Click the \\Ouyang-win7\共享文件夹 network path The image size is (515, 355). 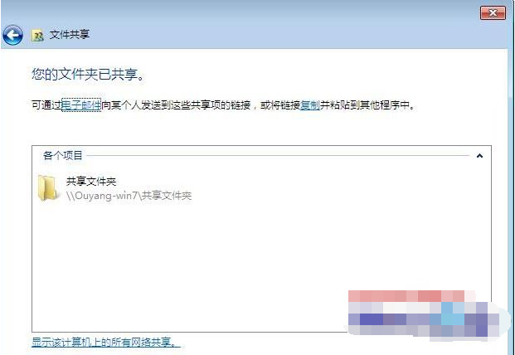pyautogui.click(x=129, y=196)
